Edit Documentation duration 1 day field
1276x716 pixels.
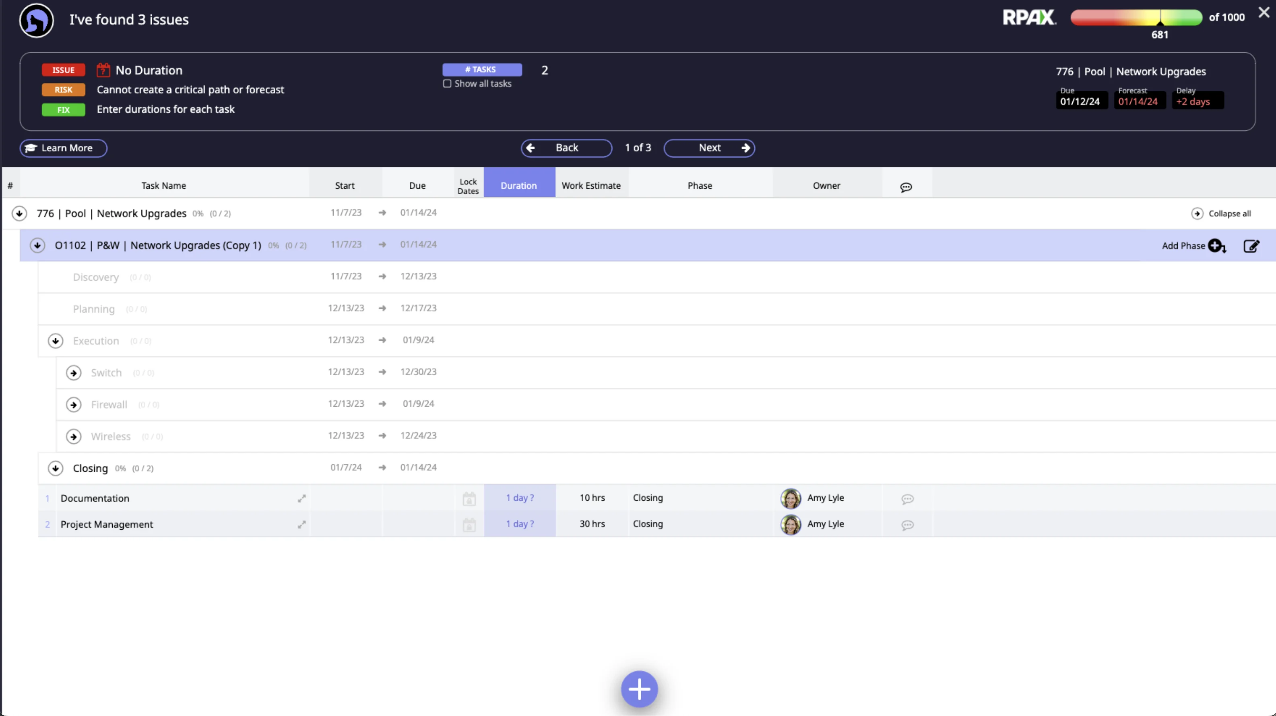point(519,498)
